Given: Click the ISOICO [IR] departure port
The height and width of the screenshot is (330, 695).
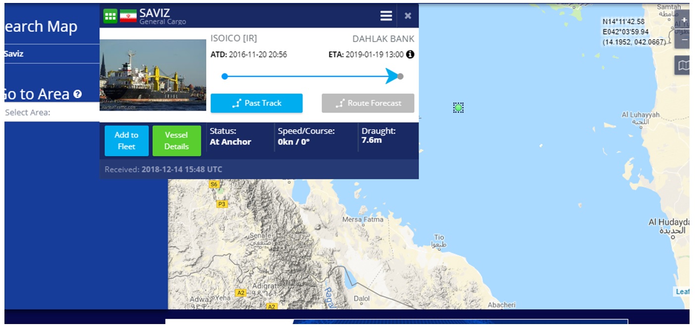Looking at the screenshot, I should pos(234,39).
